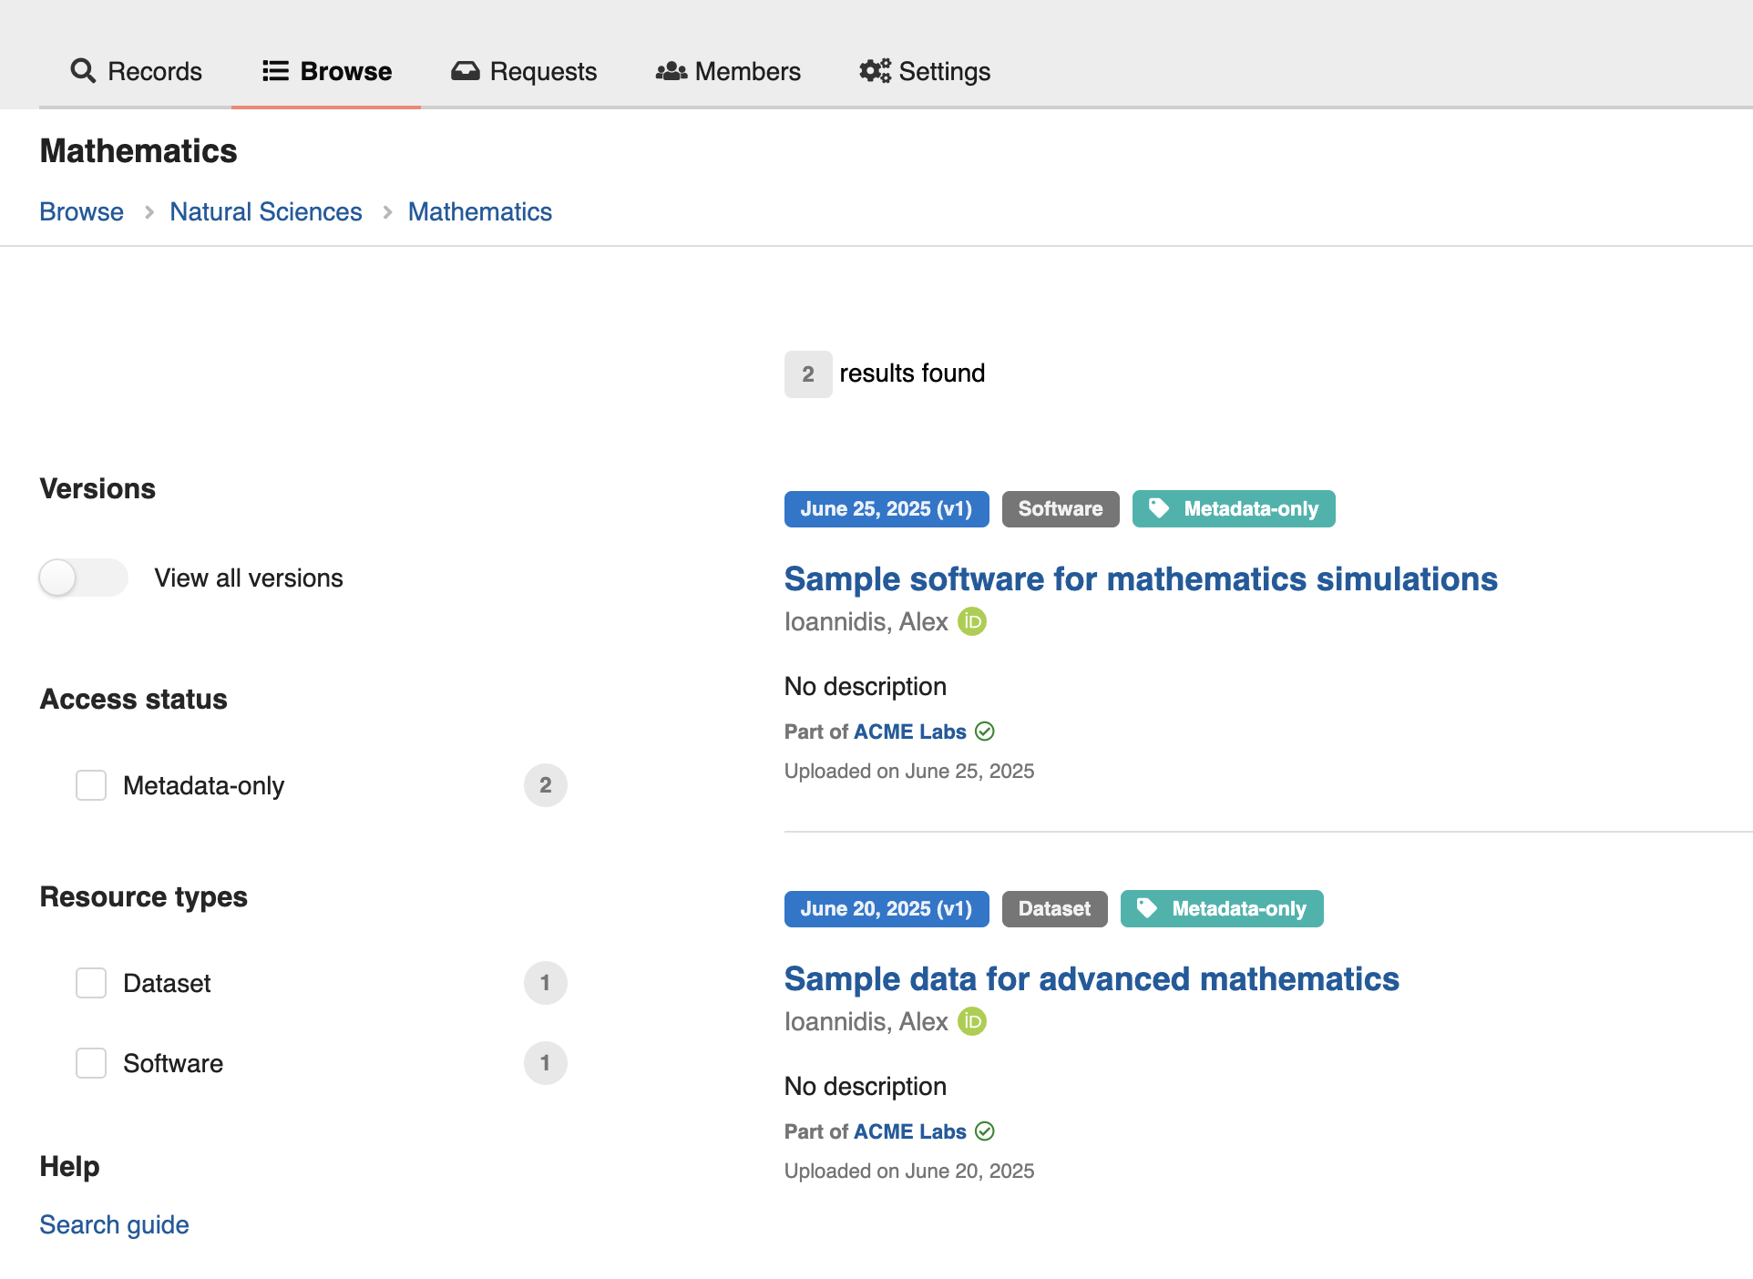Check the Metadata-only access status filter
Viewport: 1753px width, 1279px height.
91,784
